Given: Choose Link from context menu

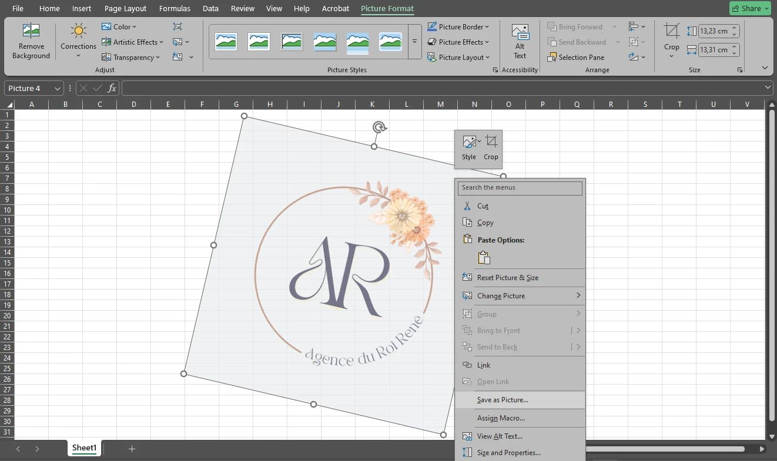Looking at the screenshot, I should (520, 365).
